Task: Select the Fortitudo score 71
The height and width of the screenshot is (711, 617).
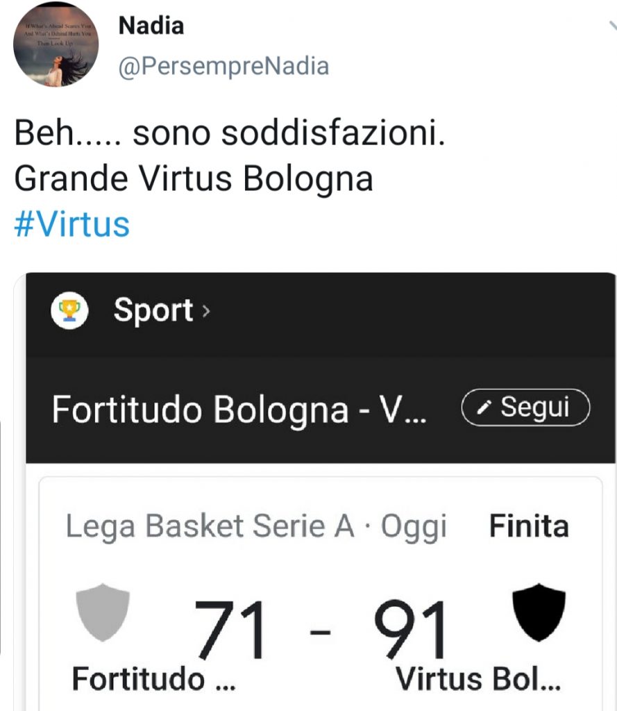Action: point(230,630)
